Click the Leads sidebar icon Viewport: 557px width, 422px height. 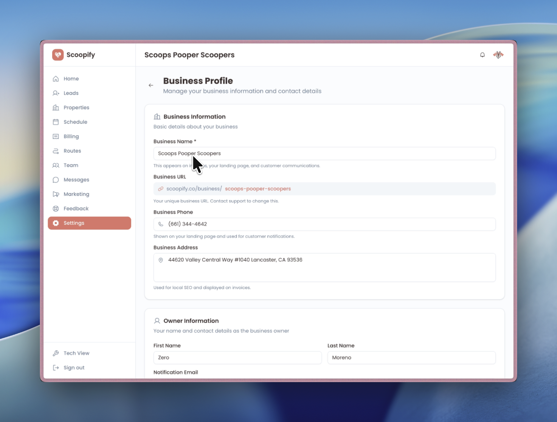(56, 93)
